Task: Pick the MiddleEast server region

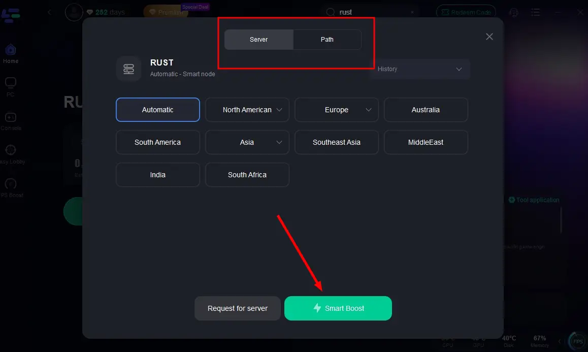Action: [x=426, y=142]
